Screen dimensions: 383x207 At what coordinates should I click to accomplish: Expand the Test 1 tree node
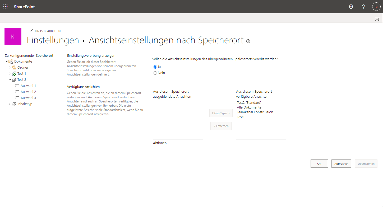pyautogui.click(x=10, y=73)
